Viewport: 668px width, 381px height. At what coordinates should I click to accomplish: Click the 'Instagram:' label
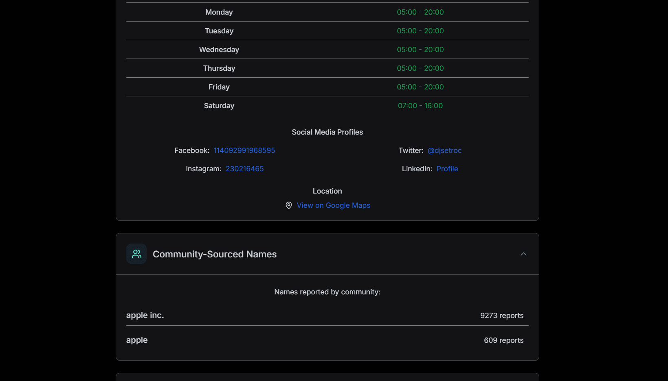tap(204, 169)
